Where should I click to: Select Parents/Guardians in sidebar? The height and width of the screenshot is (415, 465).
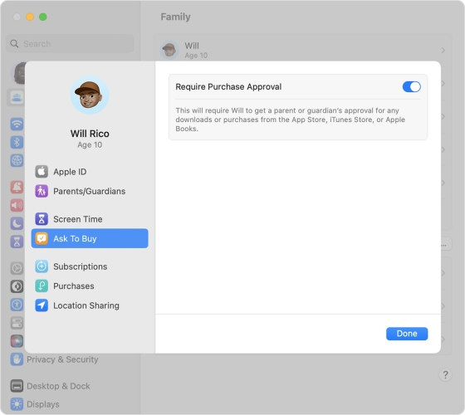click(x=90, y=191)
